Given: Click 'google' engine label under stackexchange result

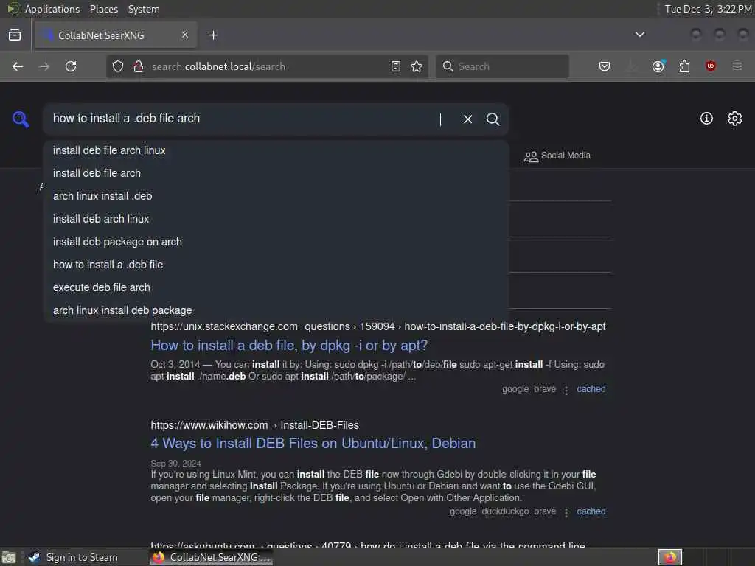Looking at the screenshot, I should point(515,389).
